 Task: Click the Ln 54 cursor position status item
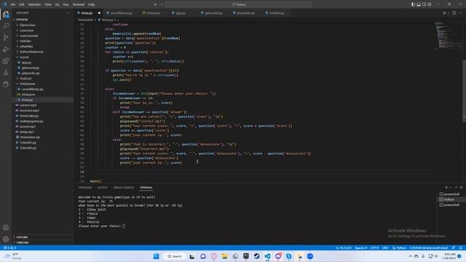[343, 247]
